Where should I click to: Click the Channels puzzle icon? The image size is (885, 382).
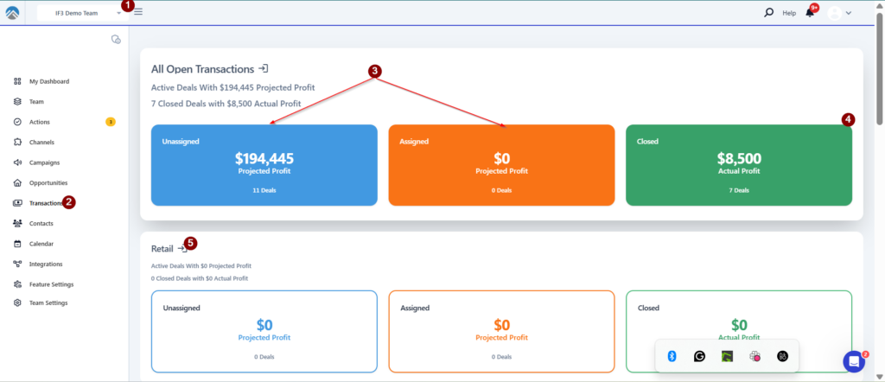pyautogui.click(x=17, y=143)
